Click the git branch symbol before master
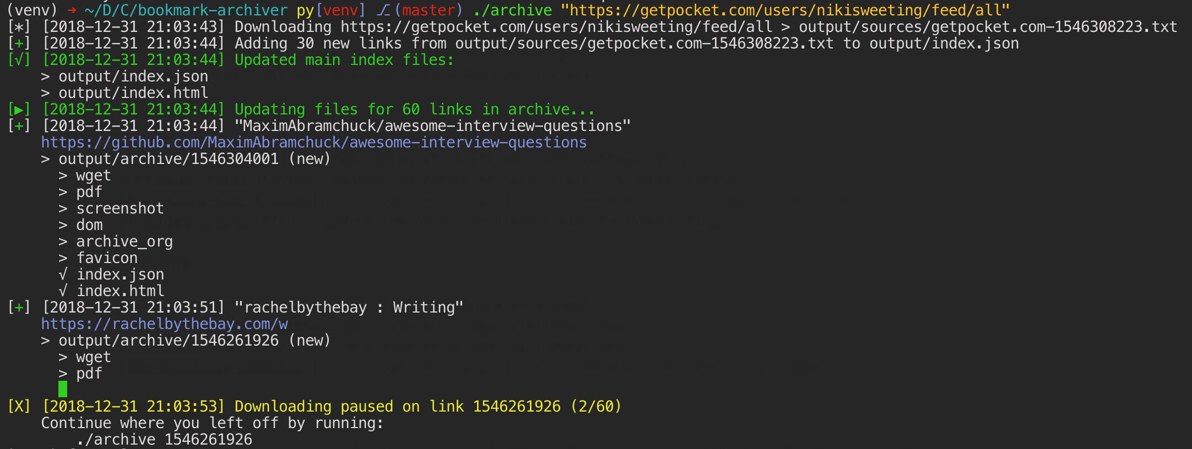Image resolution: width=1192 pixels, height=449 pixels. [x=383, y=10]
